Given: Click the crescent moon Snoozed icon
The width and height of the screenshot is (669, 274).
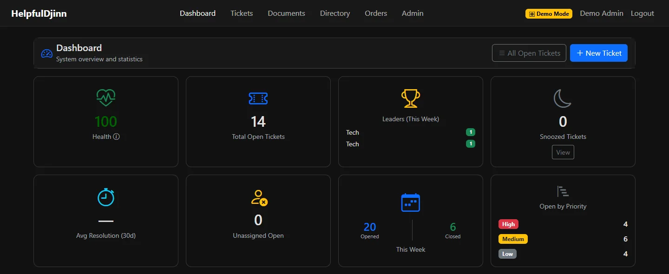Looking at the screenshot, I should pos(563,98).
